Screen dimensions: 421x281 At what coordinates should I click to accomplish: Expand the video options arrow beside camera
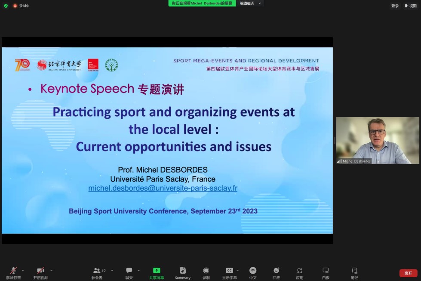click(x=51, y=271)
